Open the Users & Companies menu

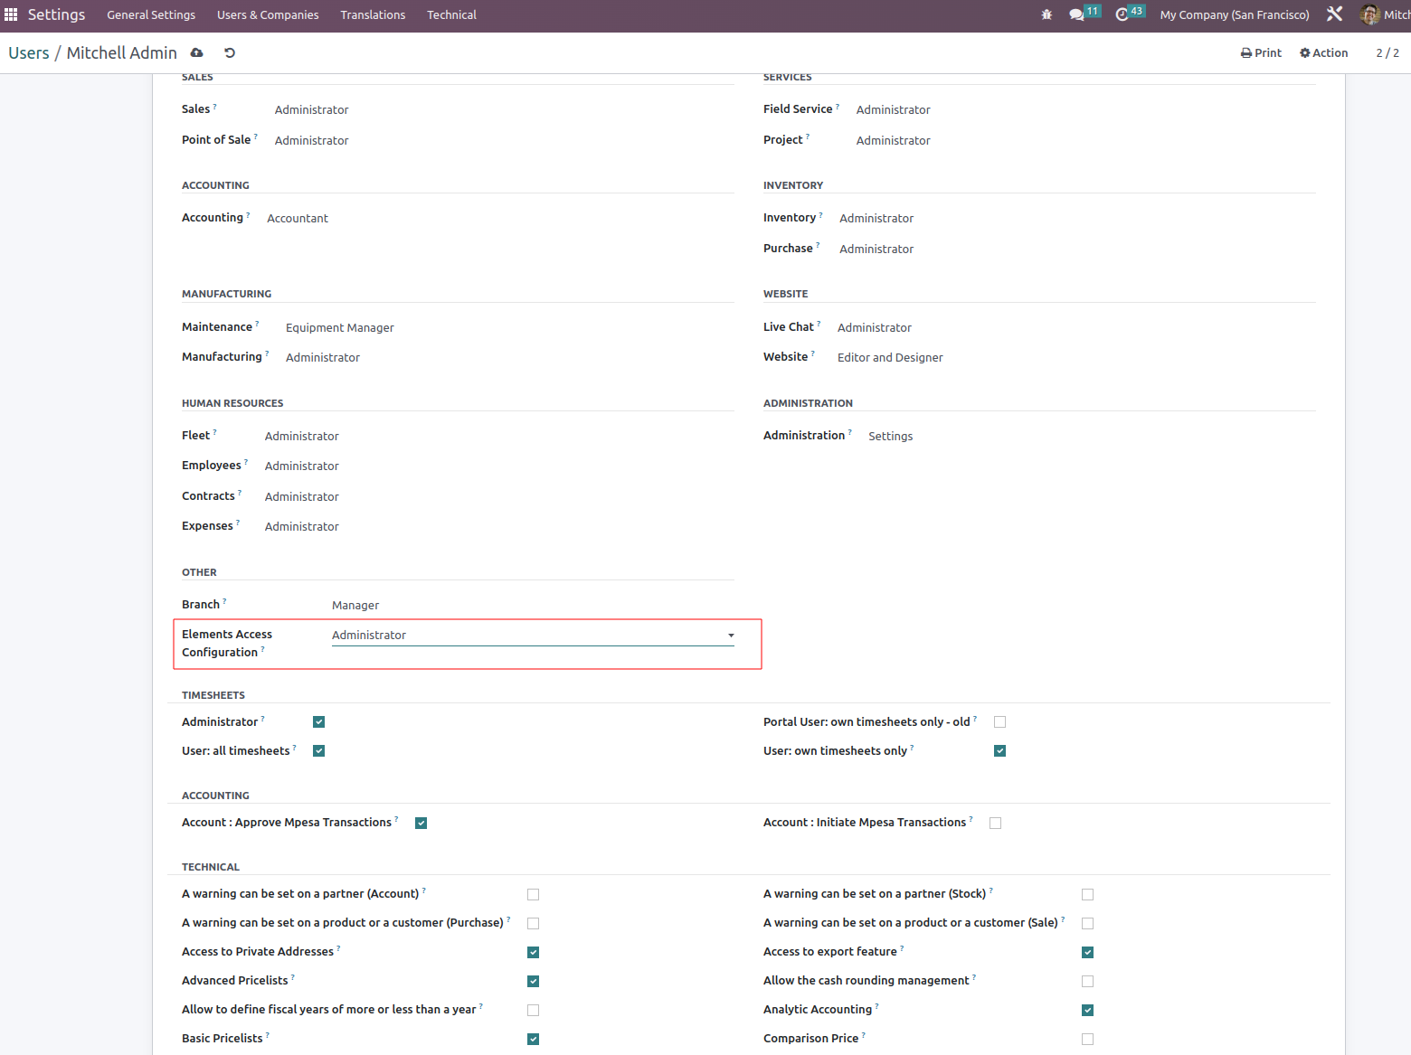point(268,14)
